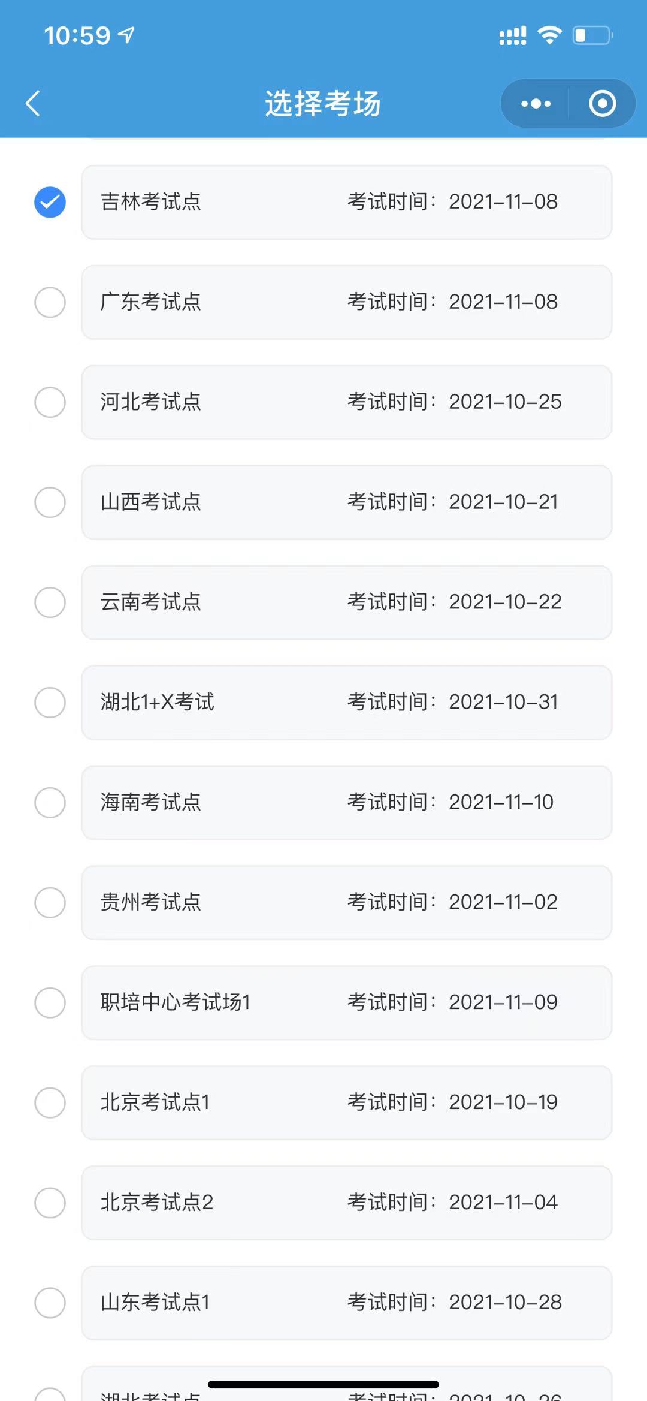
Task: Tap the Wi-Fi status icon
Action: 549,35
